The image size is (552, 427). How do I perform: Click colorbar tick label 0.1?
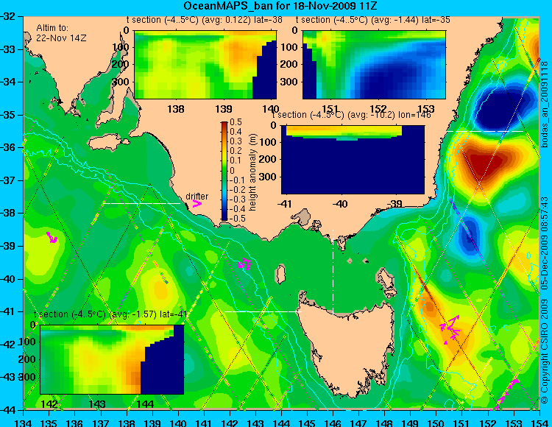tap(236, 160)
